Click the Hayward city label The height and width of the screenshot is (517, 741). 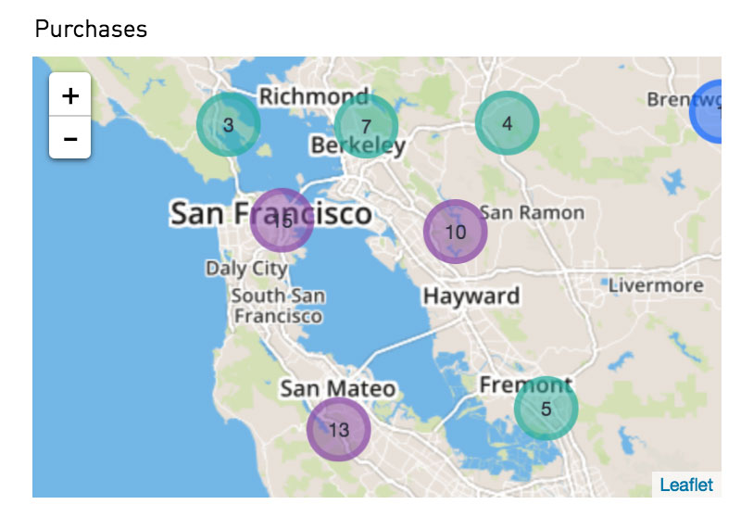[x=471, y=296]
